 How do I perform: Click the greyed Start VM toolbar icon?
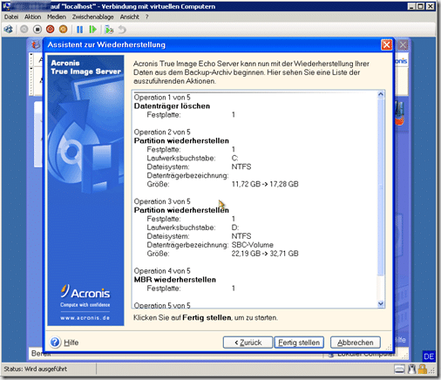(x=24, y=29)
